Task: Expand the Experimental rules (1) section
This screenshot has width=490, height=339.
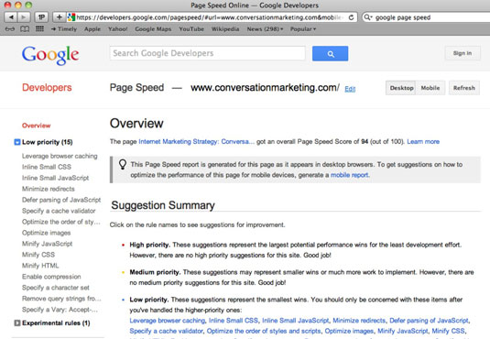Action: pos(17,323)
